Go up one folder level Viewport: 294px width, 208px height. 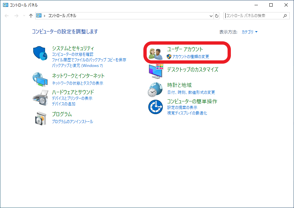click(31, 16)
